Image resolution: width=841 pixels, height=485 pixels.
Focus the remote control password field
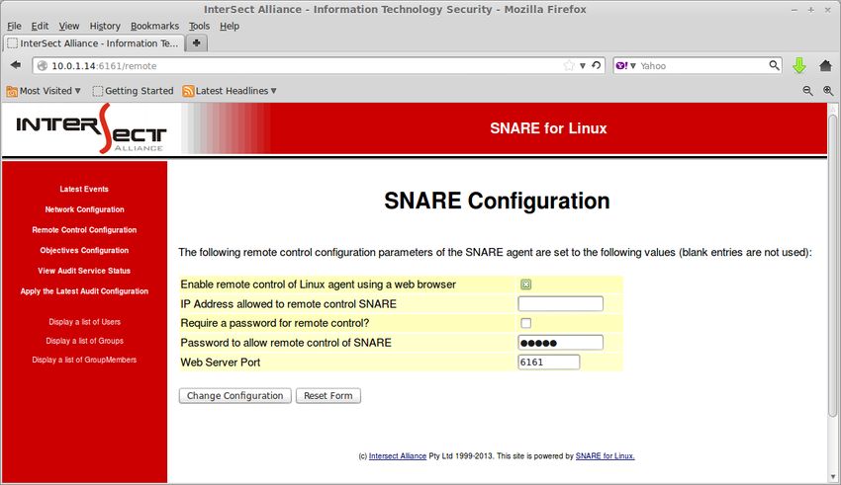[x=560, y=343]
